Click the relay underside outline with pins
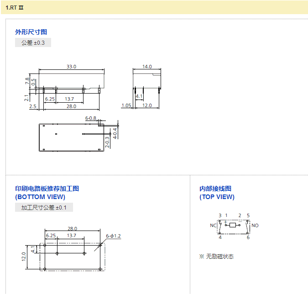Image resolution: width=308 pixels, height=294 pixels. pyautogui.click(x=71, y=137)
